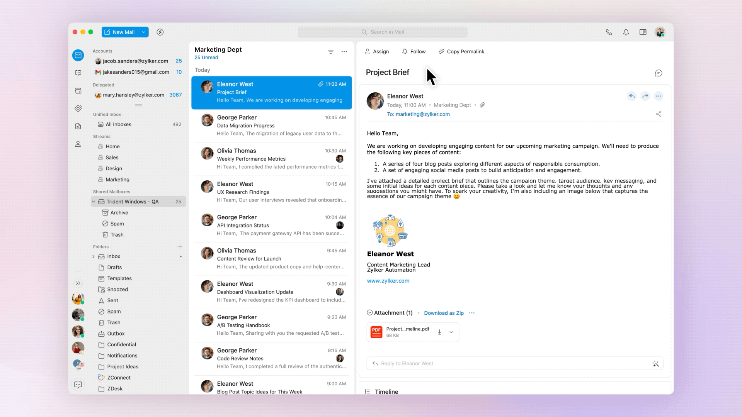Screen dimensions: 742x417
Task: Open the calendar icon in left sidebar
Action: (x=78, y=91)
